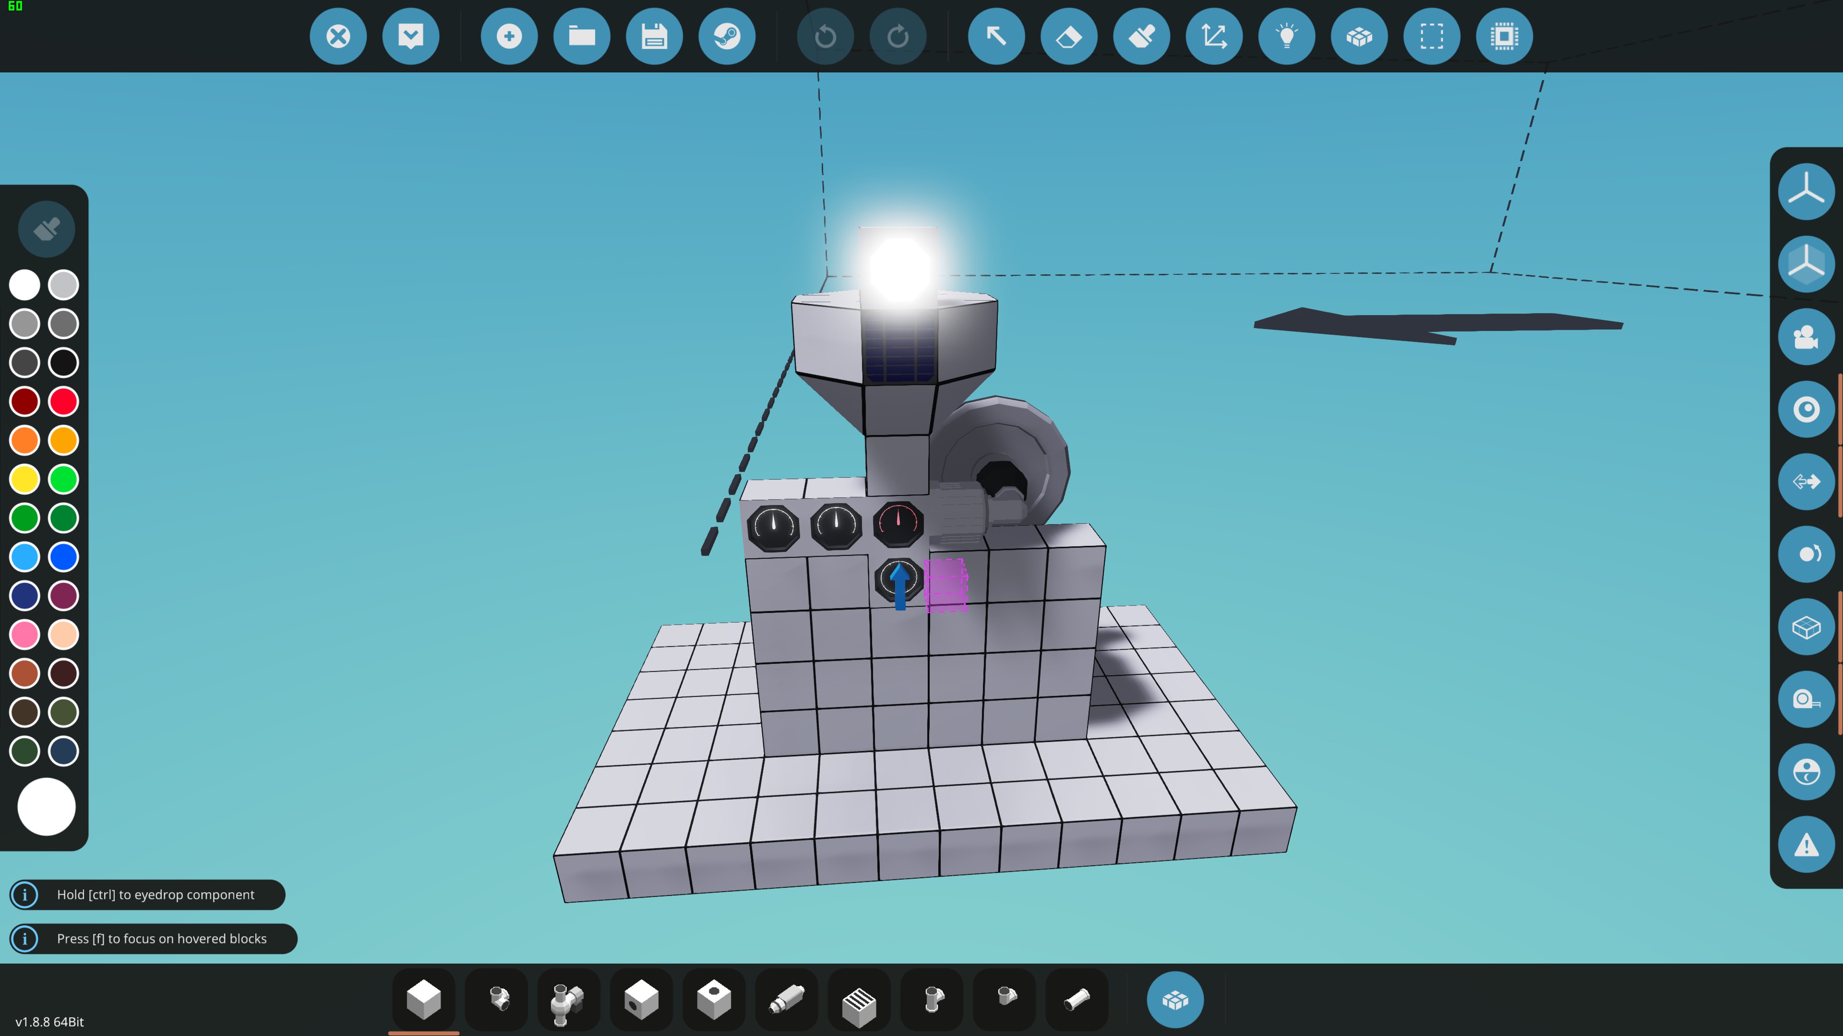
Task: Open the component inventory cubes button
Action: click(x=1175, y=1000)
